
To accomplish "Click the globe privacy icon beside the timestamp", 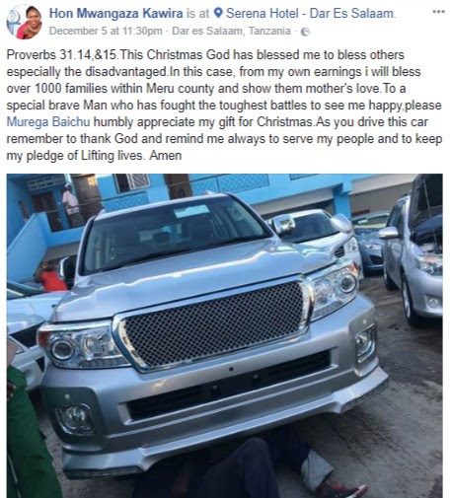I will (305, 32).
